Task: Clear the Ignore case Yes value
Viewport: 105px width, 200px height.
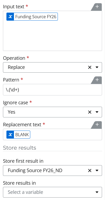Action: click(x=90, y=112)
